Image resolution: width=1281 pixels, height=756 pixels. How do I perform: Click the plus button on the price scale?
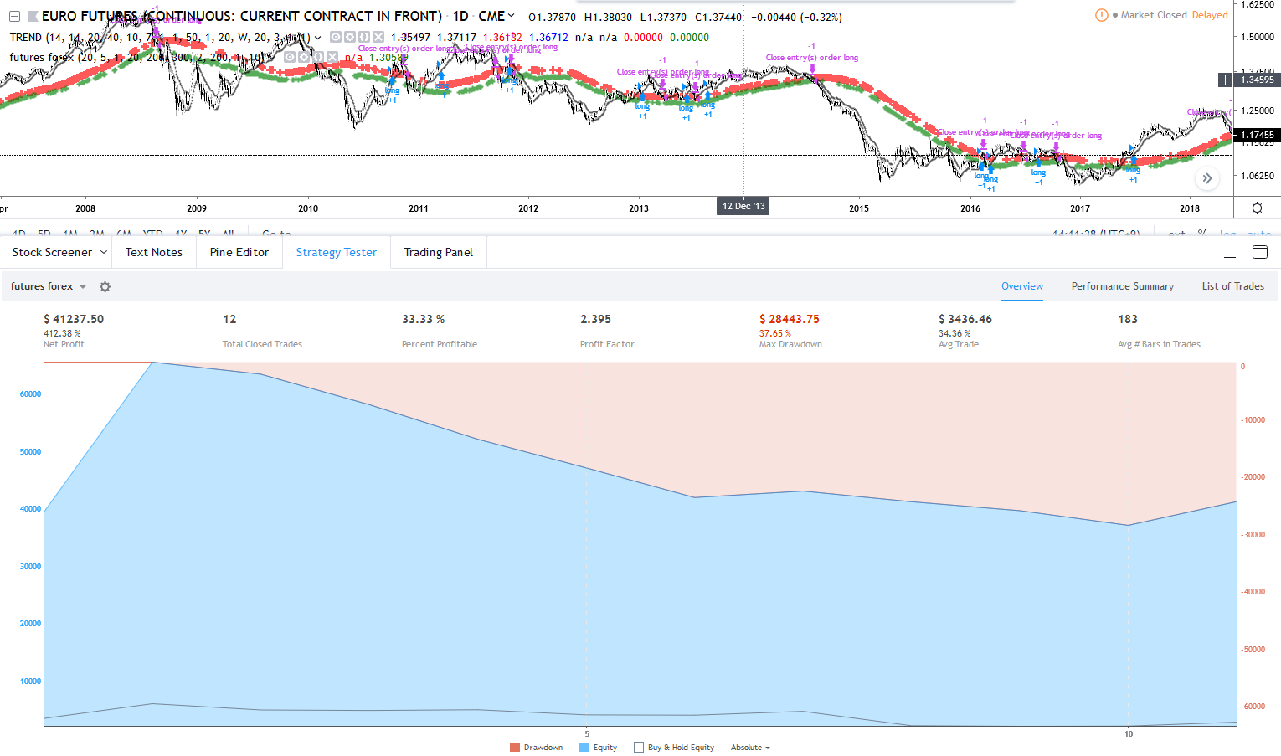(1226, 80)
